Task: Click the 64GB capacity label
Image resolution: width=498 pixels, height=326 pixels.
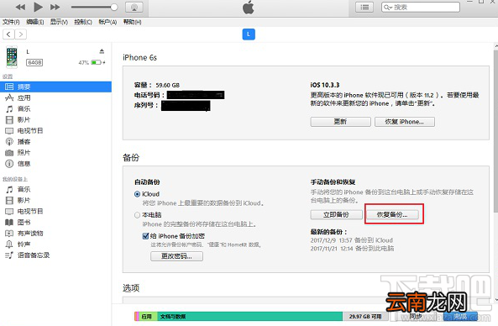Action: tap(34, 62)
